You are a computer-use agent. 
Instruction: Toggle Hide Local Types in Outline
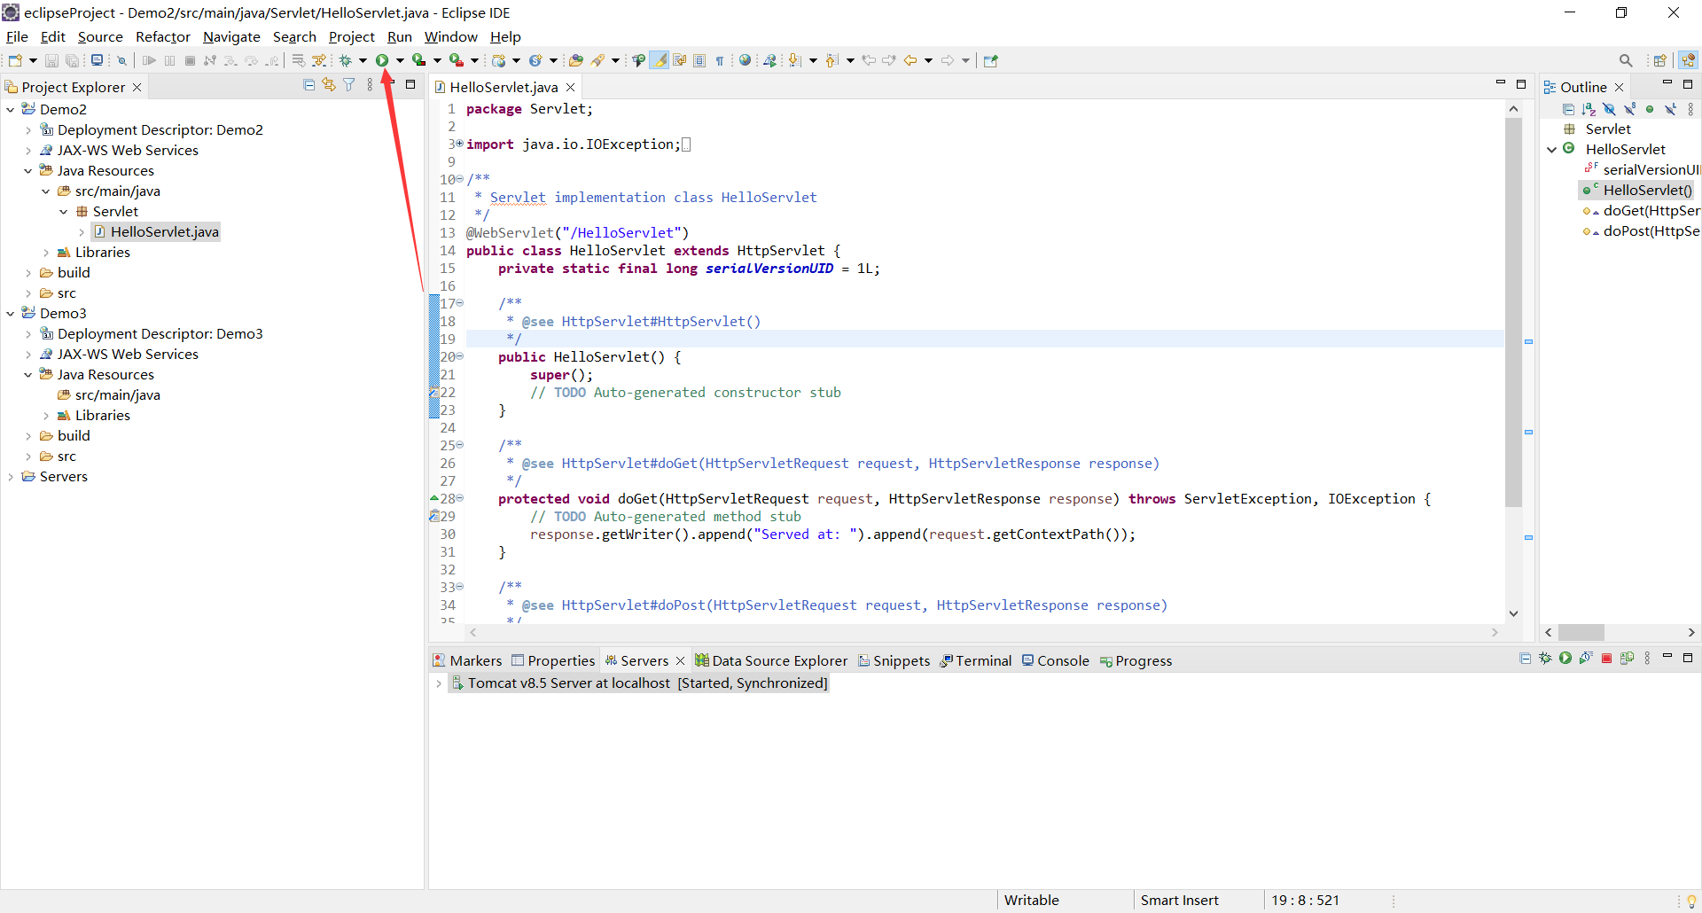coord(1670,109)
